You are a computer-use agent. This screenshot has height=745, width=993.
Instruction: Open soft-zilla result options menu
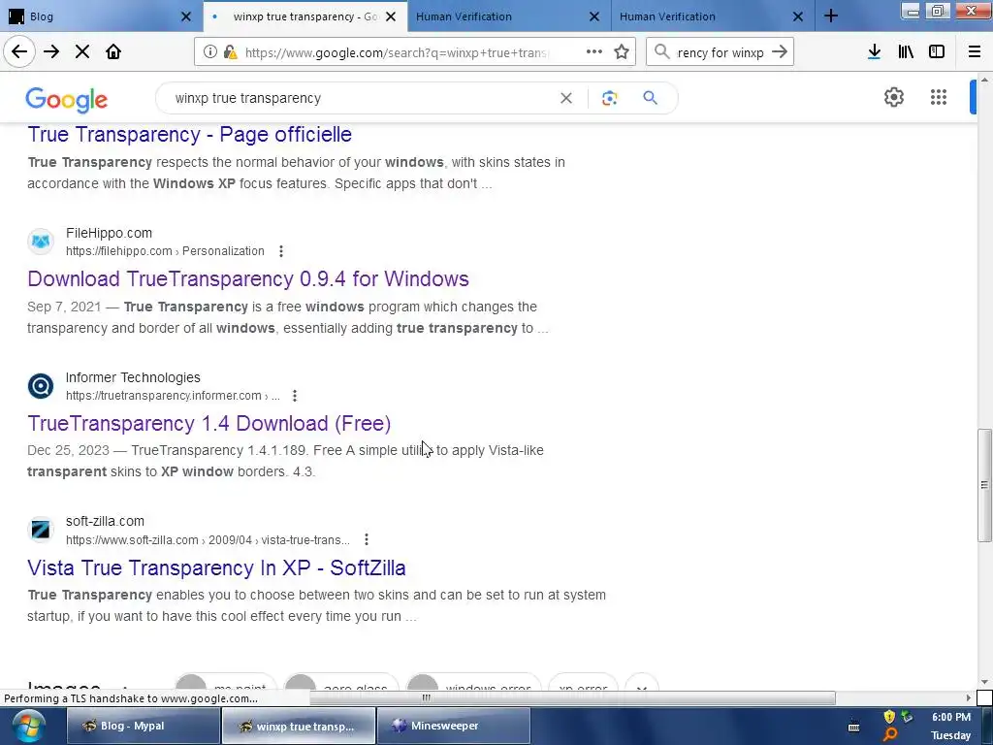click(x=367, y=539)
